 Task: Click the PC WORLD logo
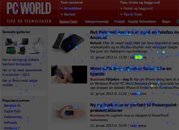pos(29,8)
